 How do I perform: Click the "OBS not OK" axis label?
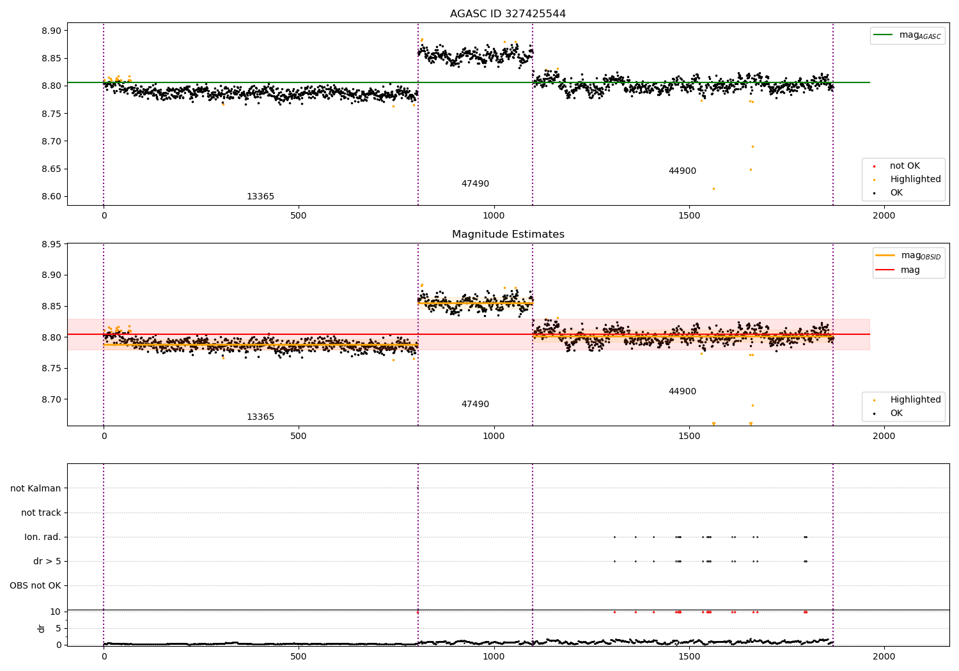coord(36,586)
